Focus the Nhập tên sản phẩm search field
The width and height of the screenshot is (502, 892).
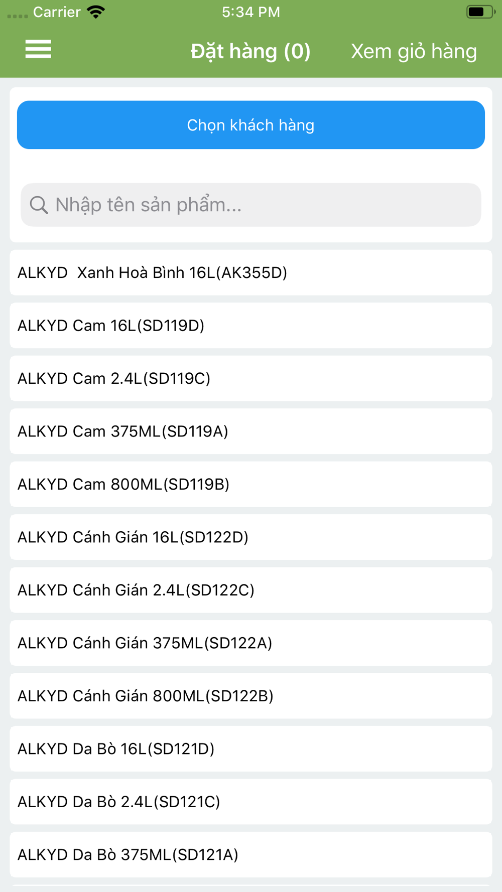click(x=261, y=205)
